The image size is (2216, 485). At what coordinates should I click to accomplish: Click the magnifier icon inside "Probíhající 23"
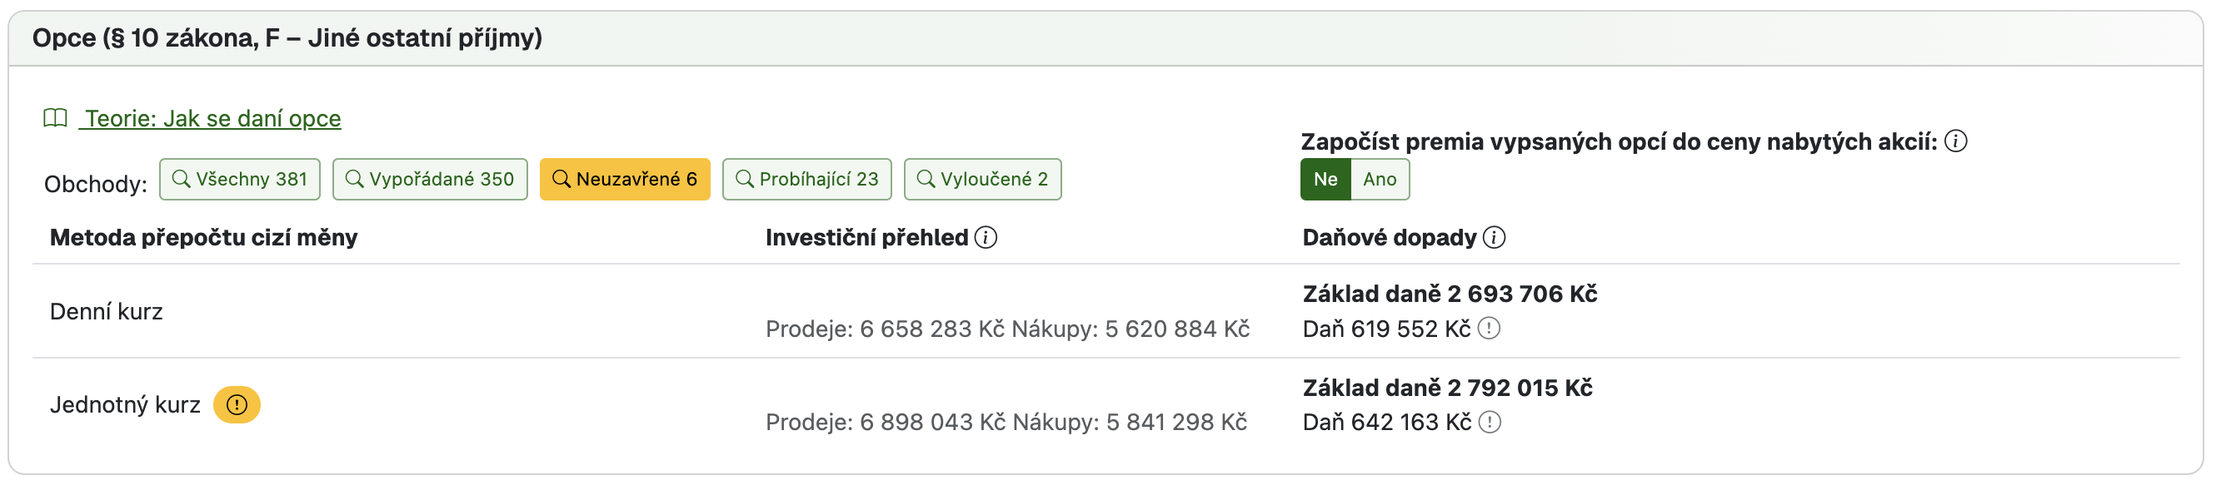745,179
